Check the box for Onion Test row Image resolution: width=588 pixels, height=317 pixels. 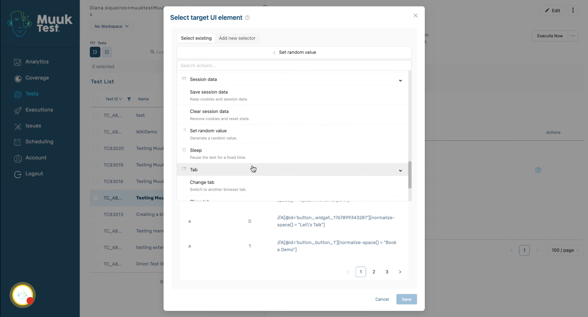pos(96,264)
